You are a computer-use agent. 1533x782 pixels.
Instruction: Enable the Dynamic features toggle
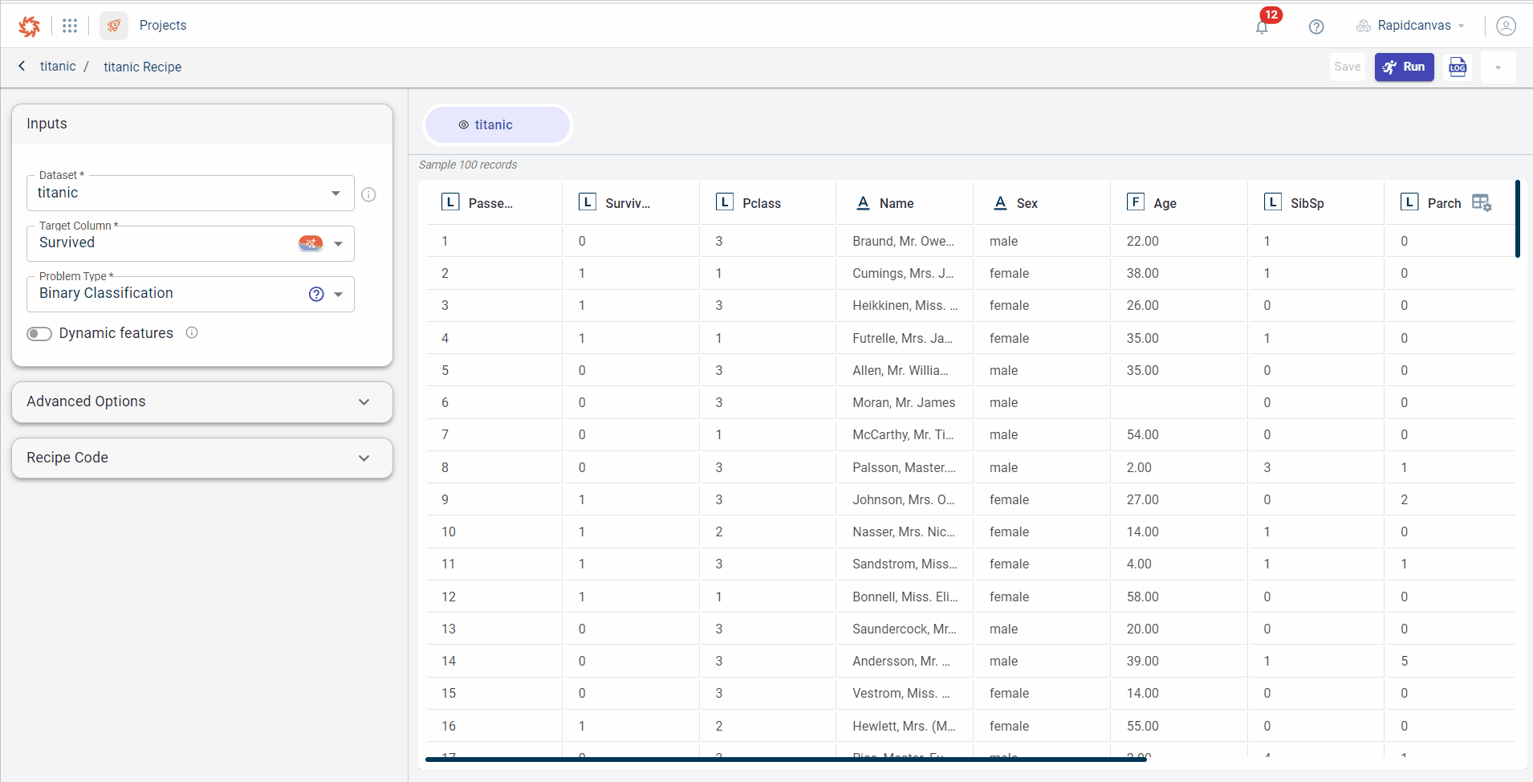(39, 334)
